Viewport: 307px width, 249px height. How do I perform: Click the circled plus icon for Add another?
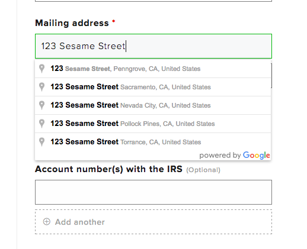click(x=47, y=222)
